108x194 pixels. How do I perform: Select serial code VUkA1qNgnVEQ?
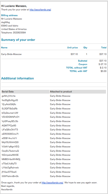click(11, 147)
